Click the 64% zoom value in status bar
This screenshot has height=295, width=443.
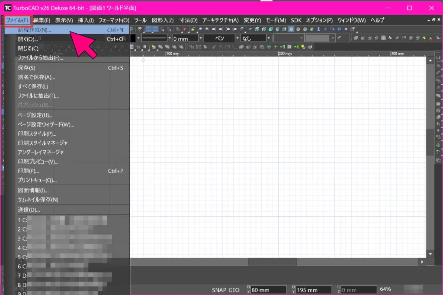point(385,289)
